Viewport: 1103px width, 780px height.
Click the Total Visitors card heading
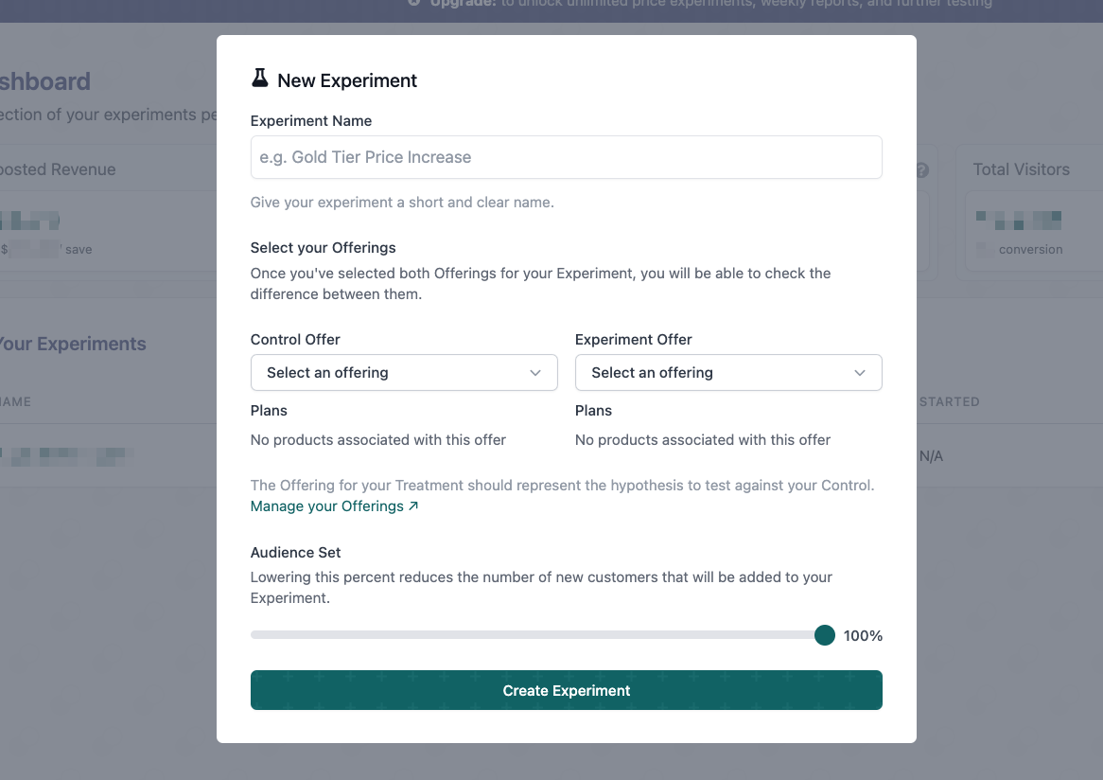pyautogui.click(x=1021, y=169)
